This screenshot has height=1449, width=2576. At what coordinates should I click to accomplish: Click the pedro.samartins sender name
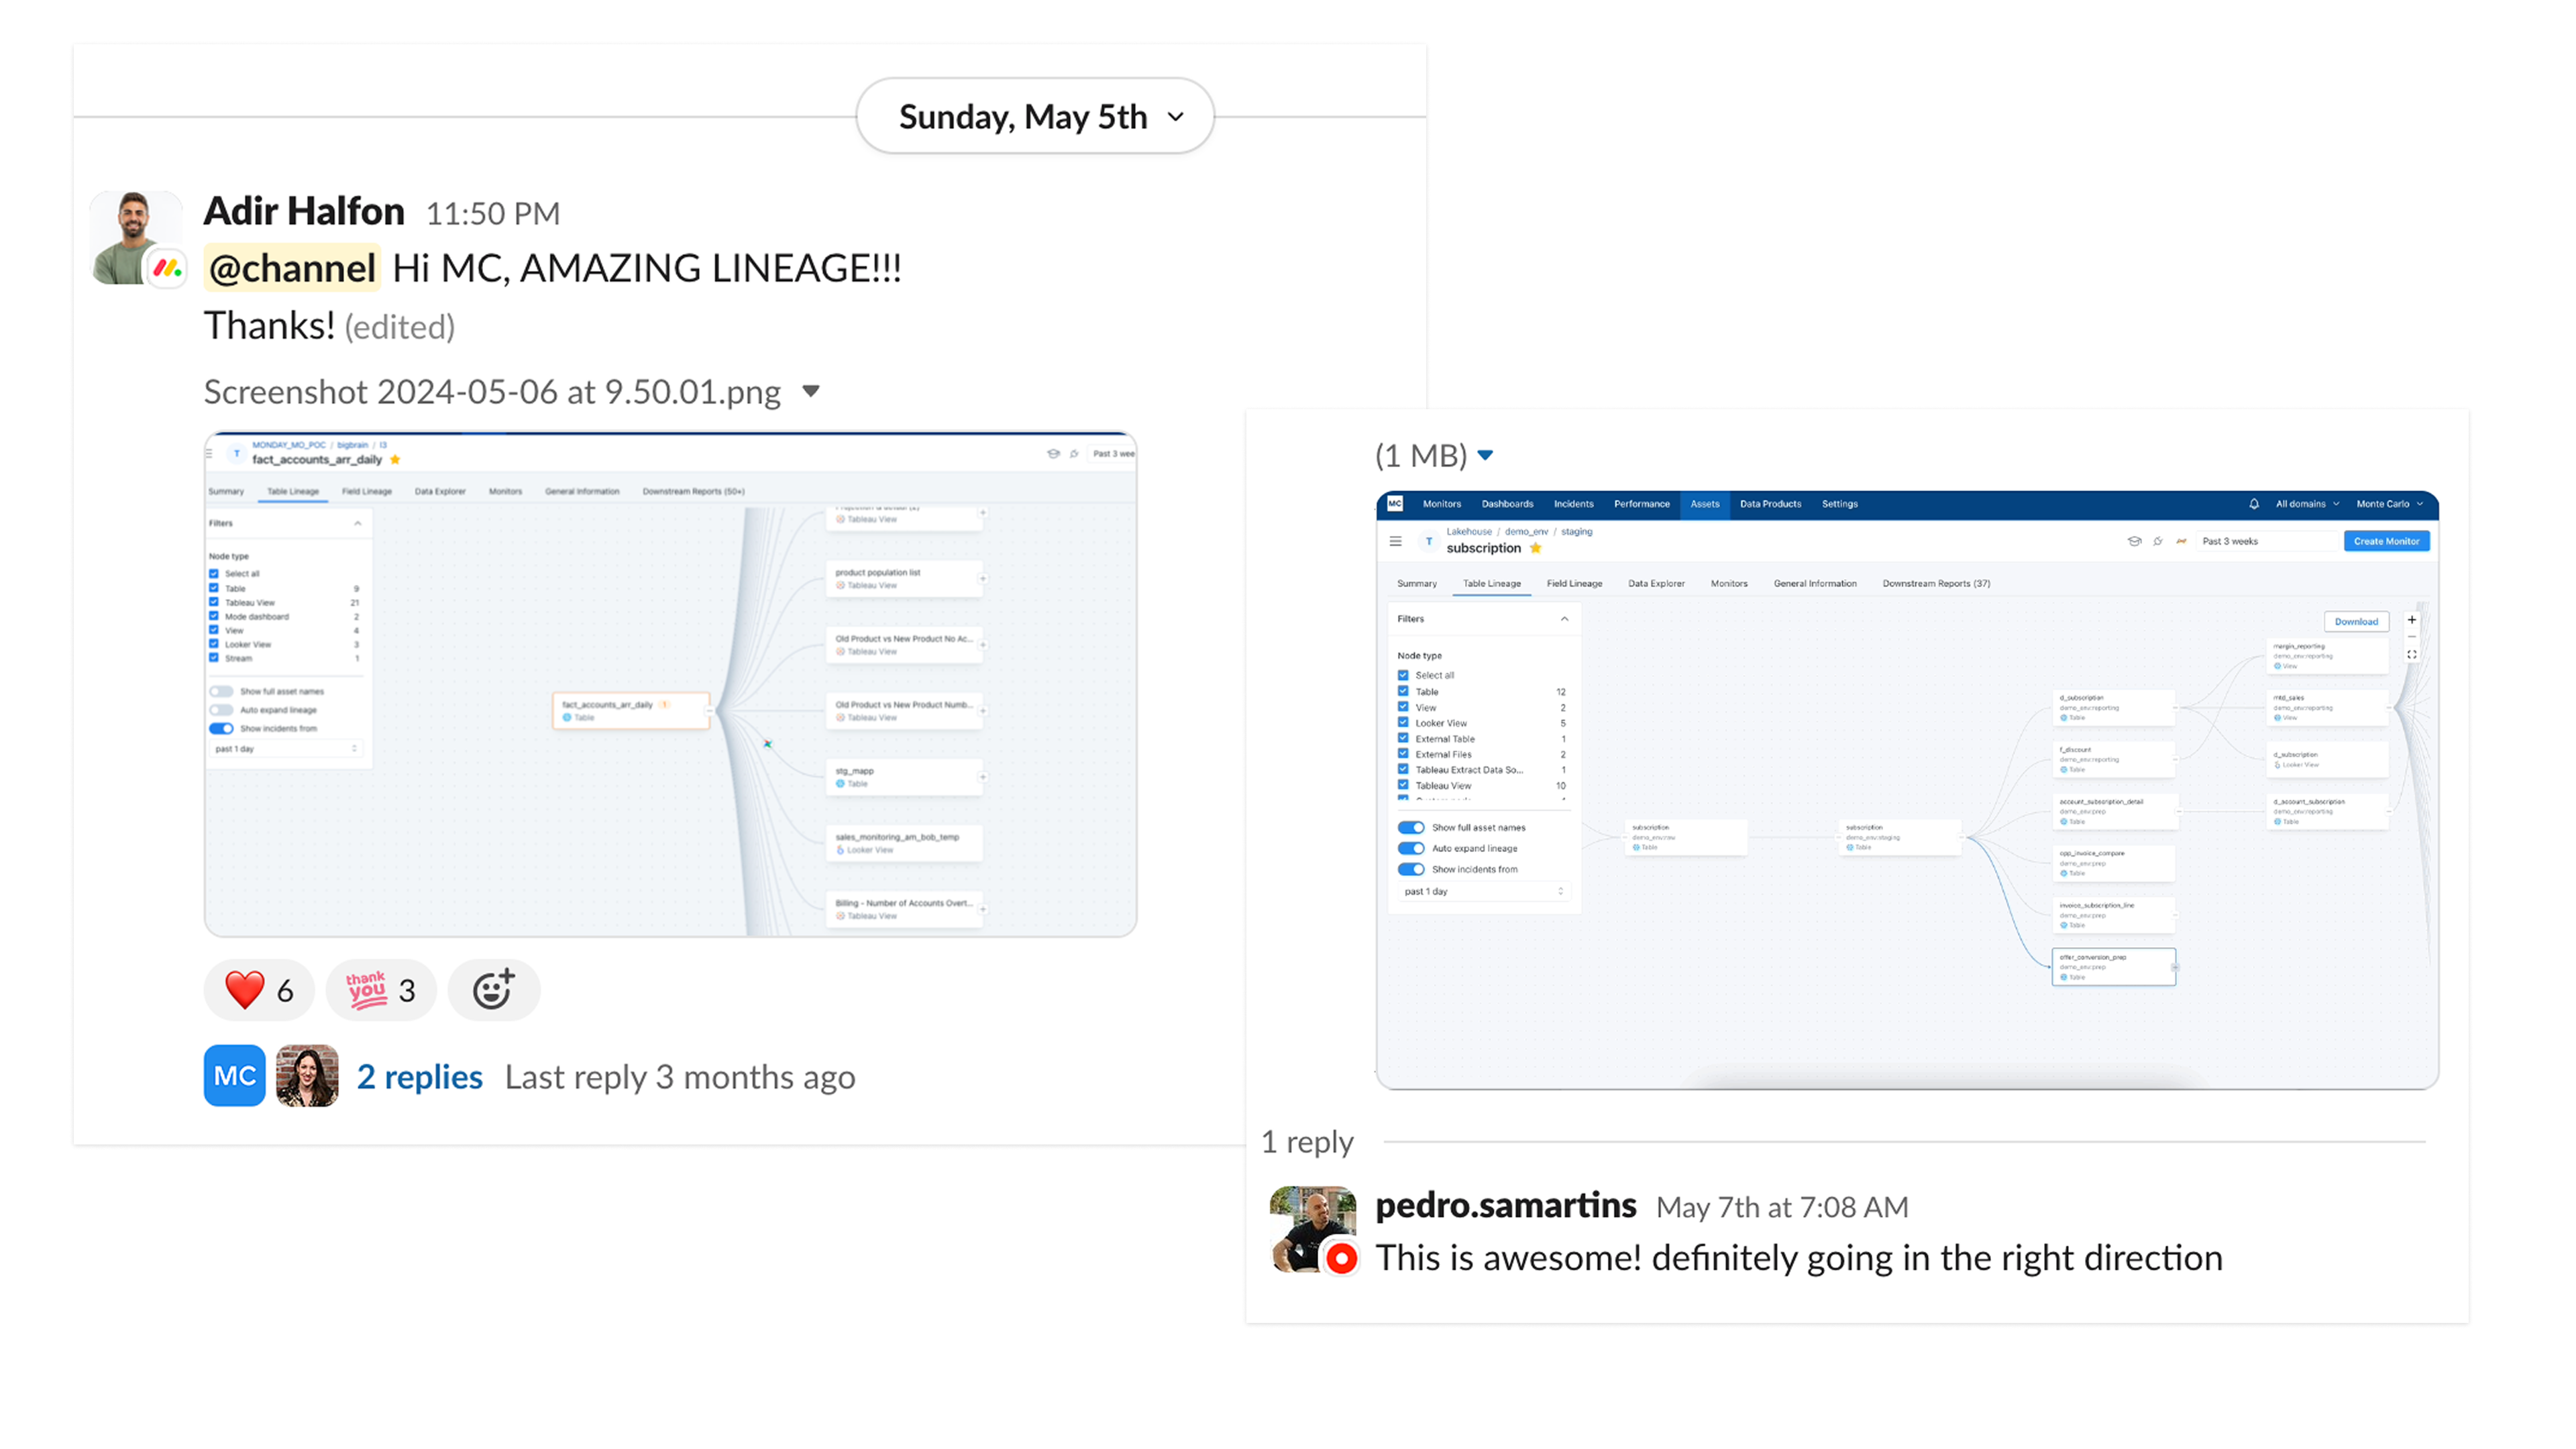point(1506,1206)
